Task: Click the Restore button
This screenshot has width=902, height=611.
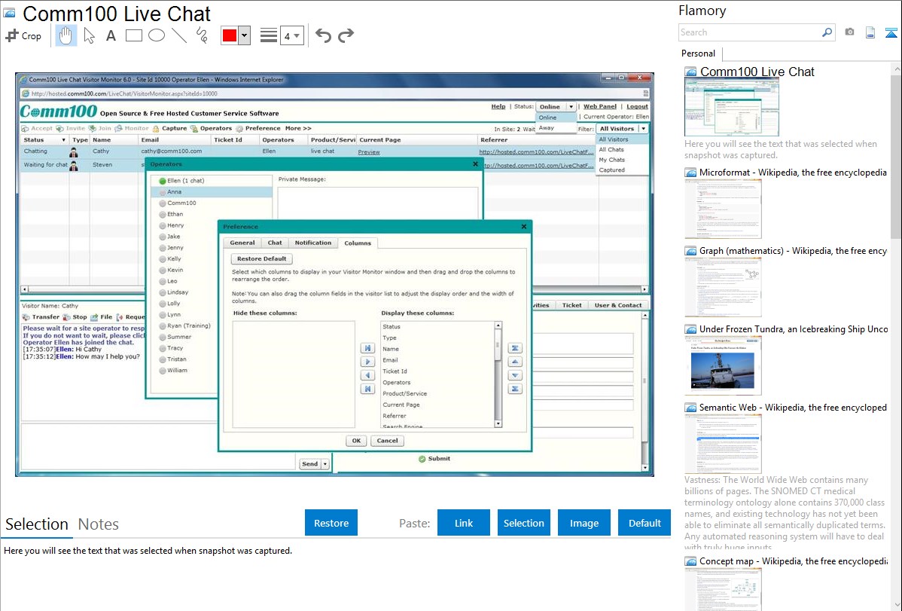Action: point(331,523)
